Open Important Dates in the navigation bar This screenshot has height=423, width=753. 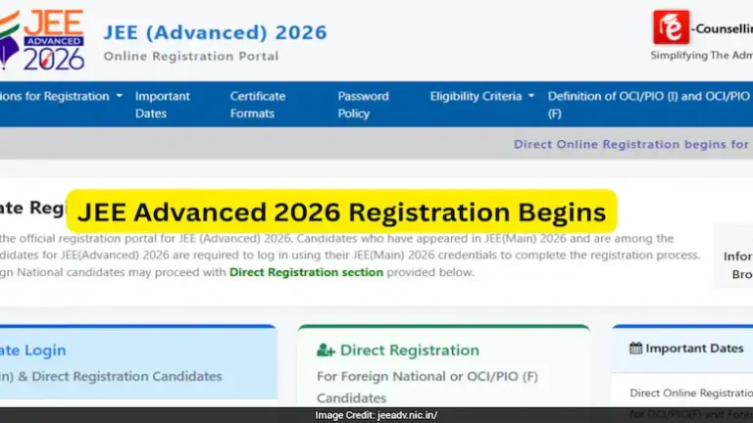tap(164, 105)
